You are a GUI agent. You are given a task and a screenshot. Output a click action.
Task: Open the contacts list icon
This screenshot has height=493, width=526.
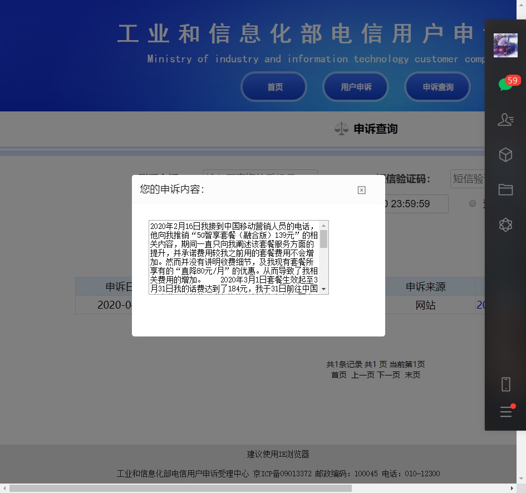[x=505, y=119]
